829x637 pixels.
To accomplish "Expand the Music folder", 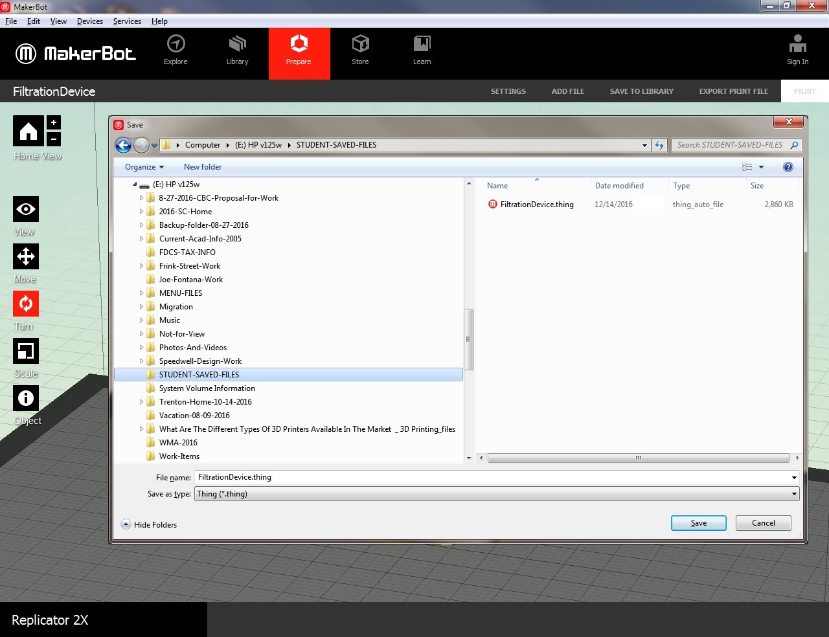I will click(x=141, y=320).
